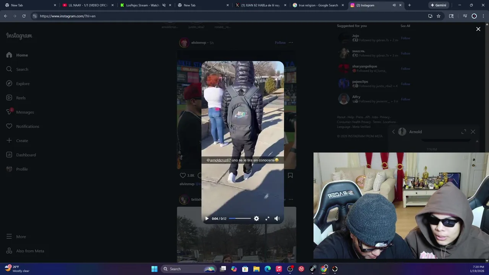
Task: Open File Explorer from the taskbar
Action: click(x=256, y=269)
